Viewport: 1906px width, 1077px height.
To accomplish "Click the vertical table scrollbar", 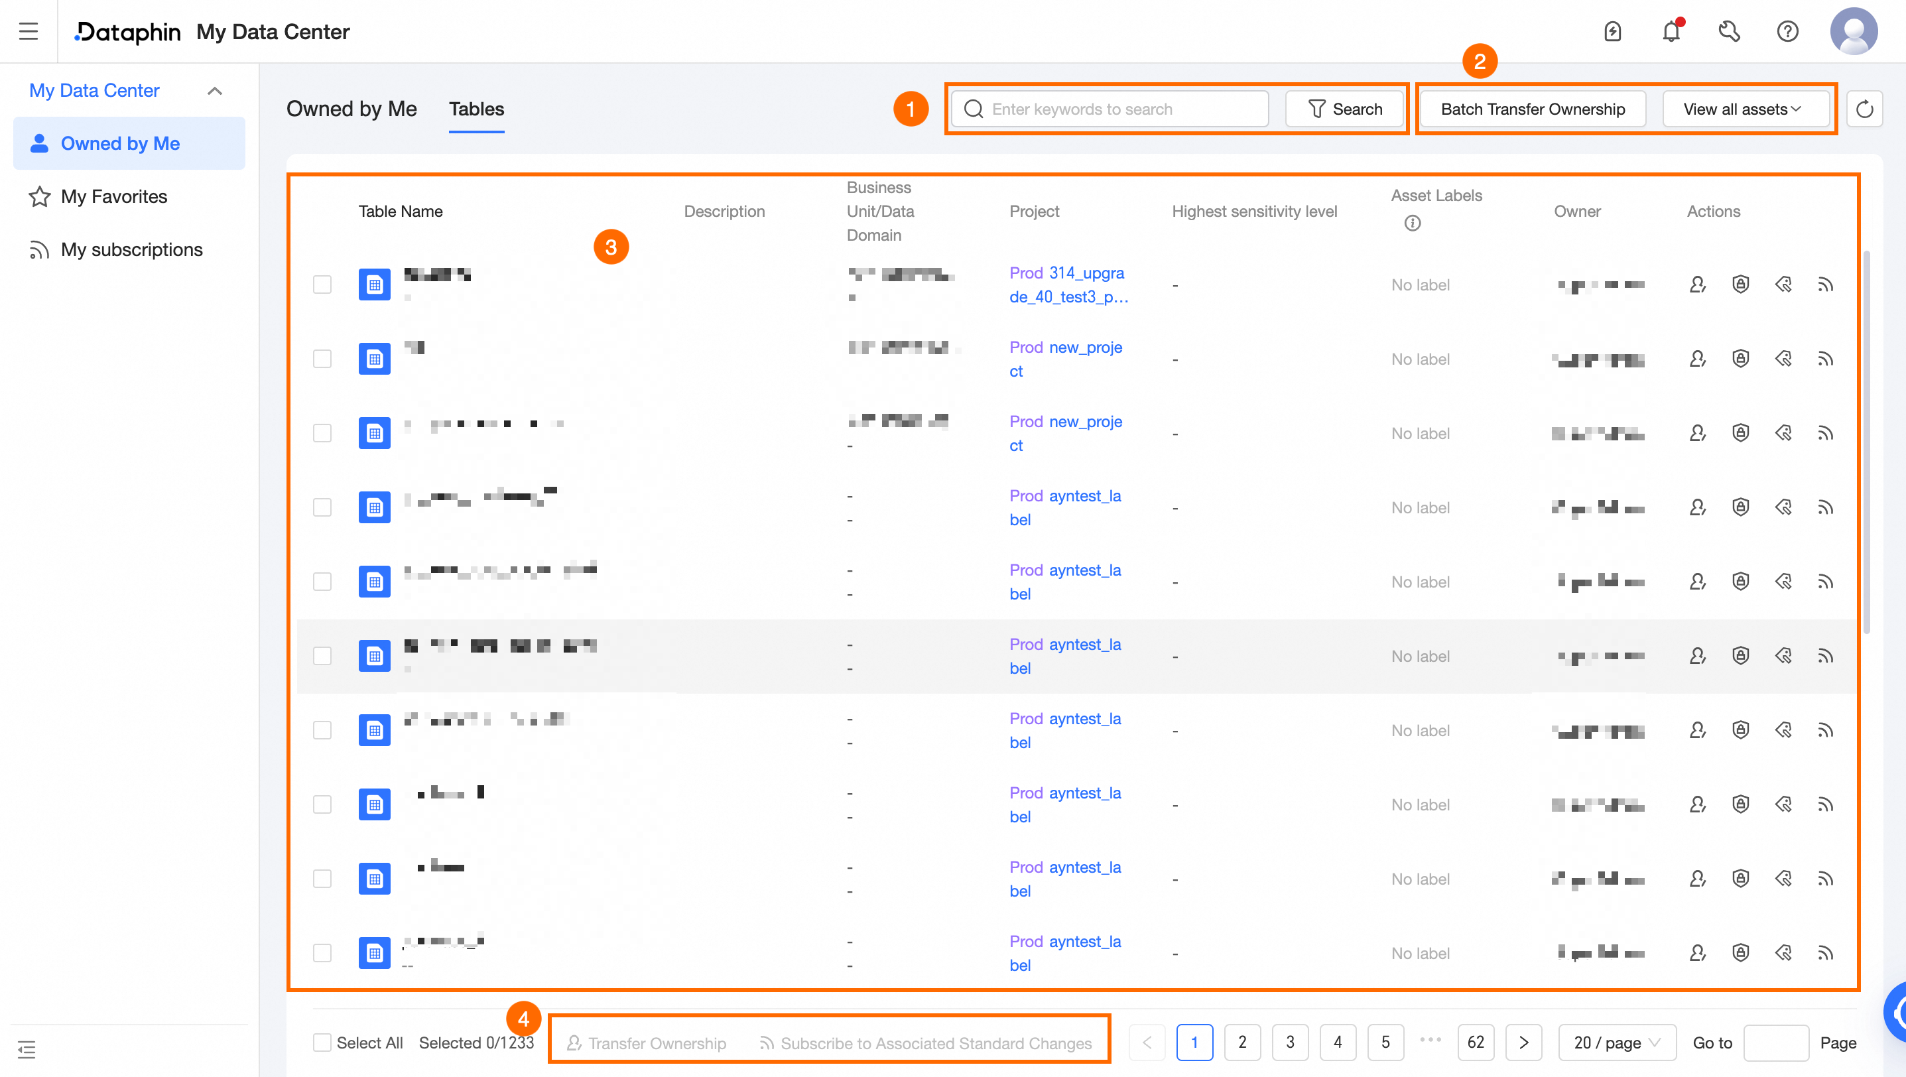I will point(1867,442).
